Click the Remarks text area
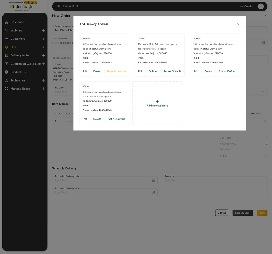This screenshot has height=254, width=272. point(215,186)
